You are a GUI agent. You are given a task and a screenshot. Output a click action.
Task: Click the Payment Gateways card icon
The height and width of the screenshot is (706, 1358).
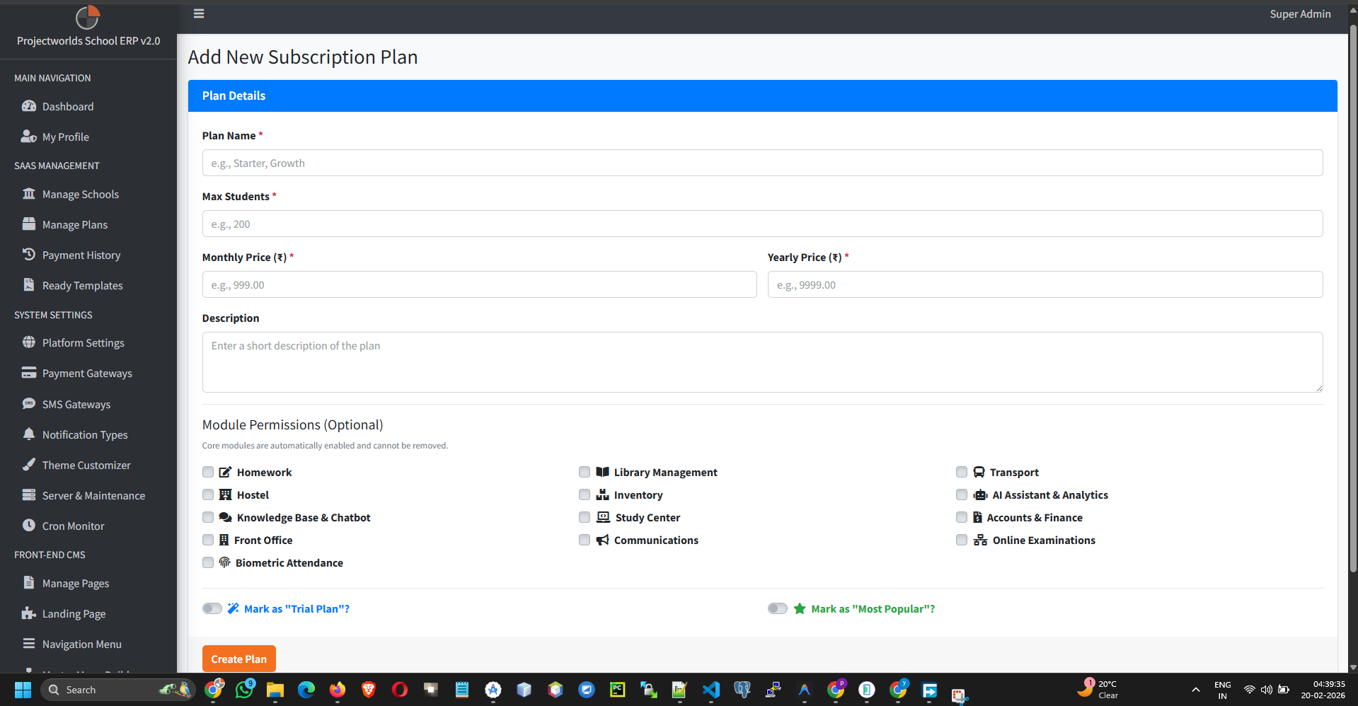coord(29,373)
